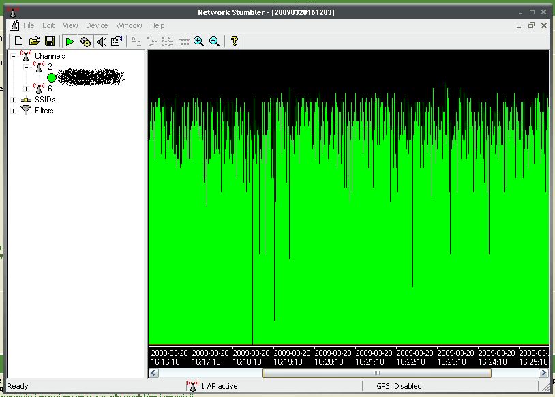Restore the inner document window

[531, 25]
